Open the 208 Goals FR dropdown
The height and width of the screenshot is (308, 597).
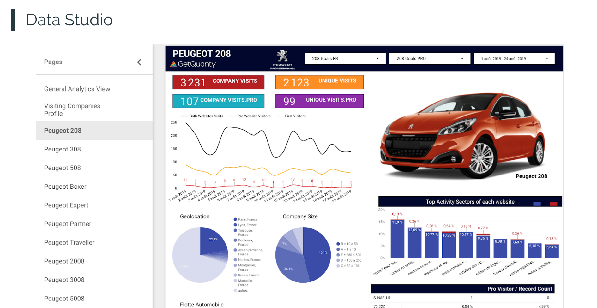(x=345, y=59)
